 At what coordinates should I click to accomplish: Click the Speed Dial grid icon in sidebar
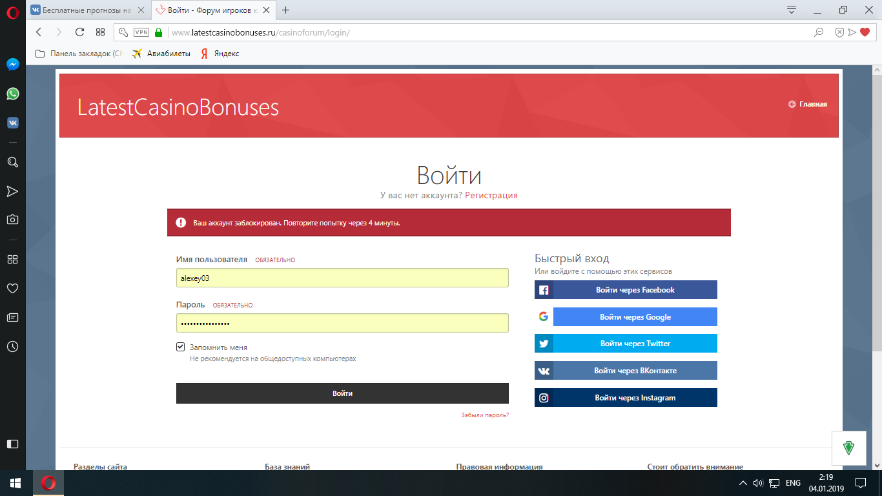tap(12, 259)
